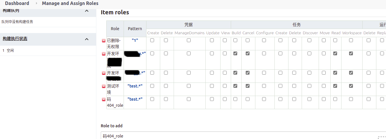Click delete icon beside second 开发环 role
Image resolution: width=386 pixels, height=139 pixels.
pyautogui.click(x=103, y=73)
